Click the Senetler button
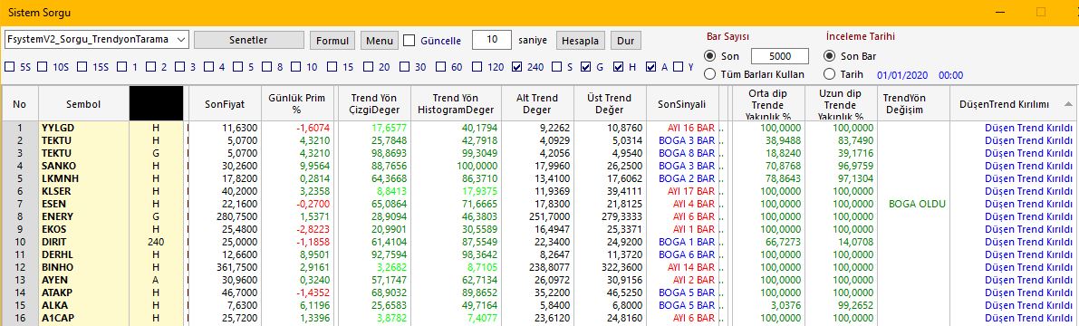The width and height of the screenshot is (1079, 326). pos(248,40)
